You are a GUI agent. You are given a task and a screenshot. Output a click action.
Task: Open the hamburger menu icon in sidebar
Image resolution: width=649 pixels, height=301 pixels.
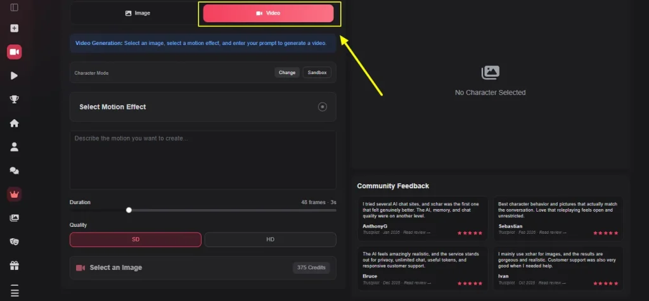(15, 291)
